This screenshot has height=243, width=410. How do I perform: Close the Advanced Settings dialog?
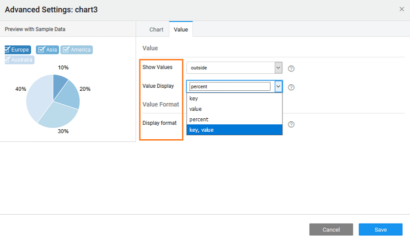(x=401, y=9)
